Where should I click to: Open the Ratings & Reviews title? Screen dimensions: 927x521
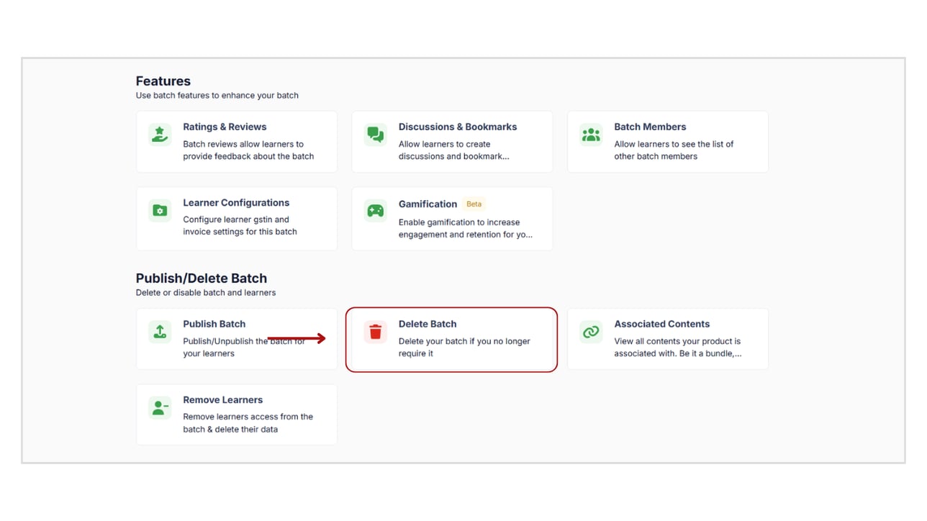(x=225, y=127)
